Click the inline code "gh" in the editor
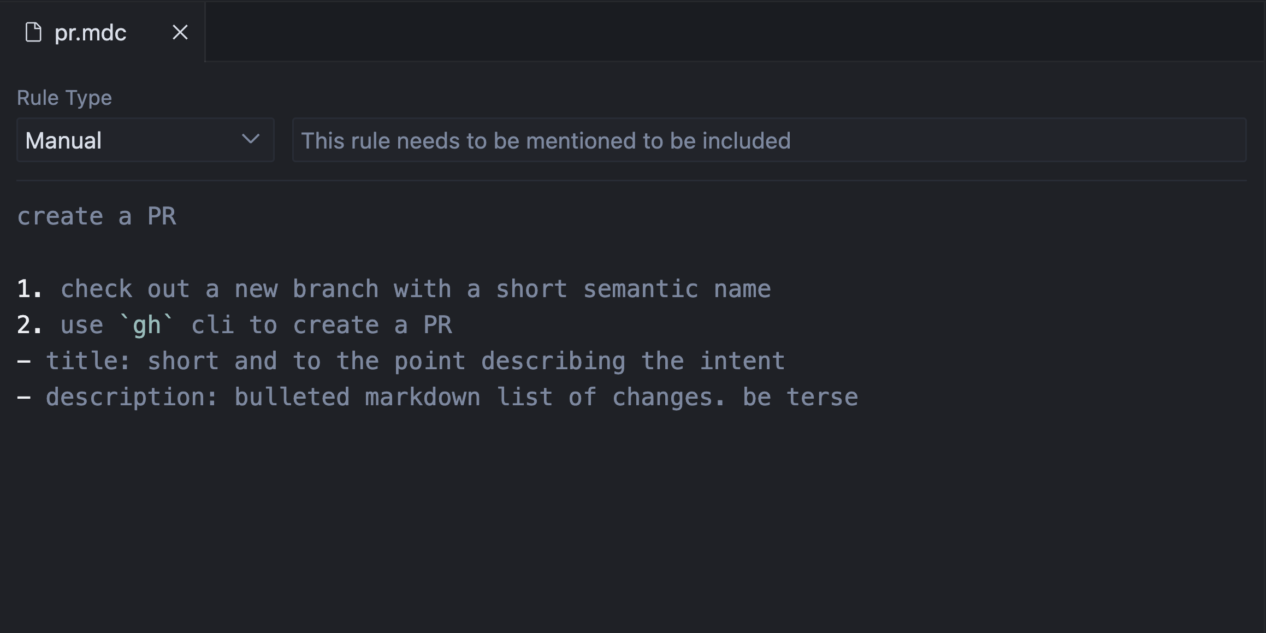Viewport: 1266px width, 633px height. 147,325
